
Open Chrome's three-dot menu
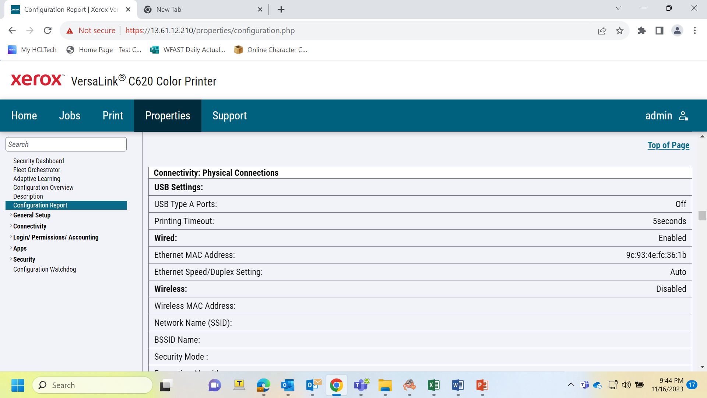[x=695, y=31]
